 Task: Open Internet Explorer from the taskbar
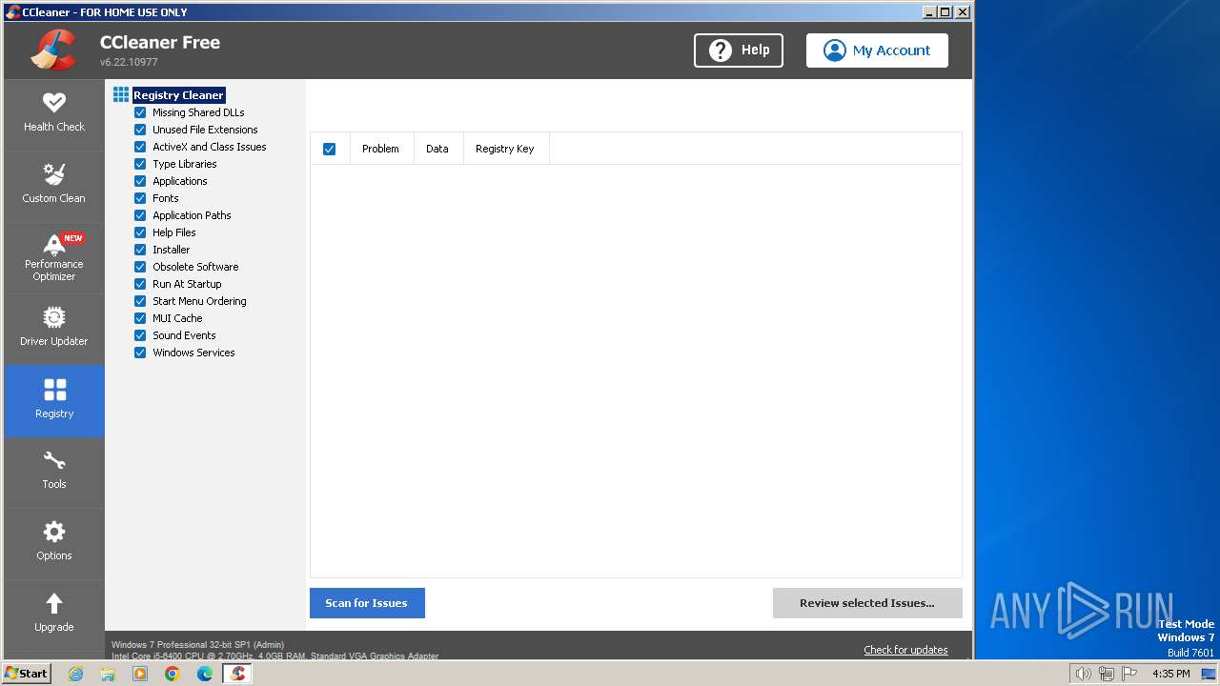(x=75, y=674)
